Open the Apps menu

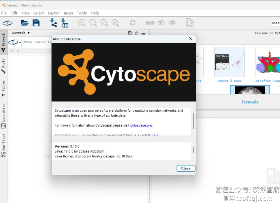coord(68,13)
